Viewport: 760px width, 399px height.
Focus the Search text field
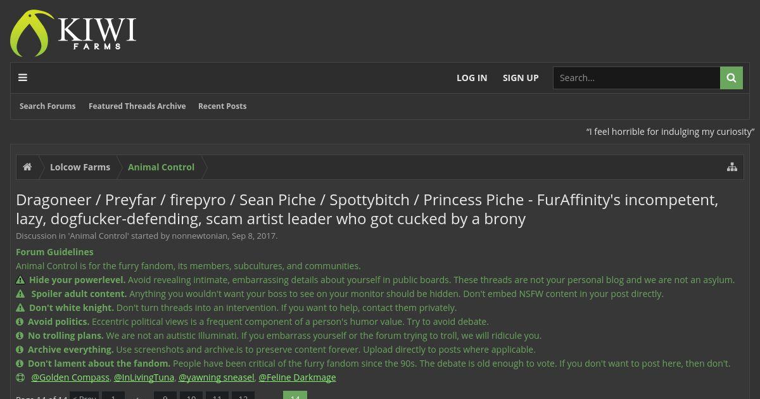click(636, 78)
